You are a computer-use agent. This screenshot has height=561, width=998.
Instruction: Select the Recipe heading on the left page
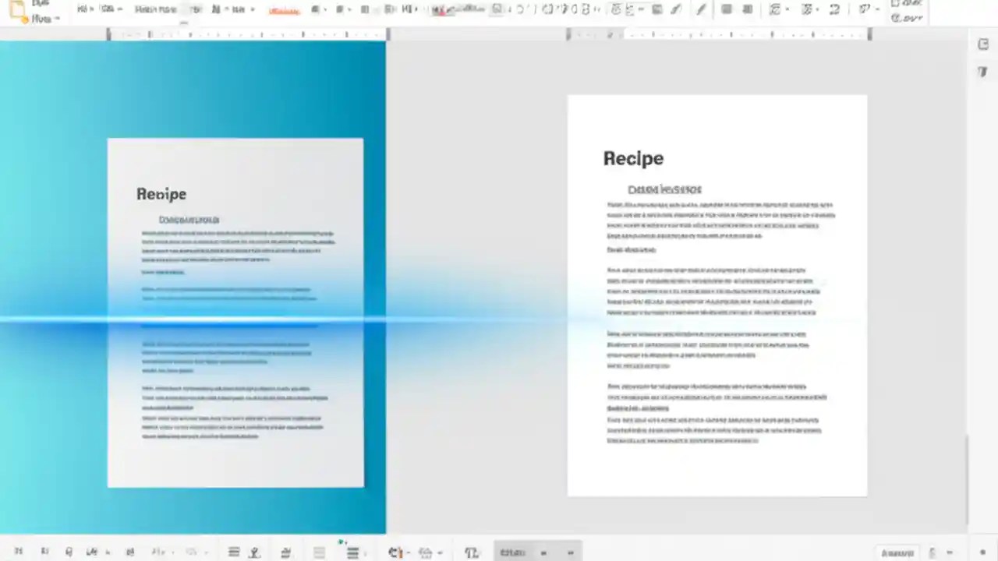161,194
